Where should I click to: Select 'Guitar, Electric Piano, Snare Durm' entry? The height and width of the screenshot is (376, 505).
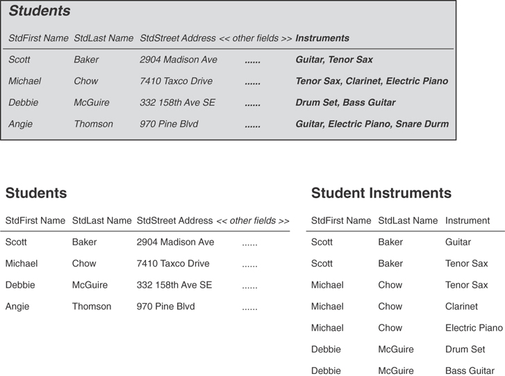(372, 124)
